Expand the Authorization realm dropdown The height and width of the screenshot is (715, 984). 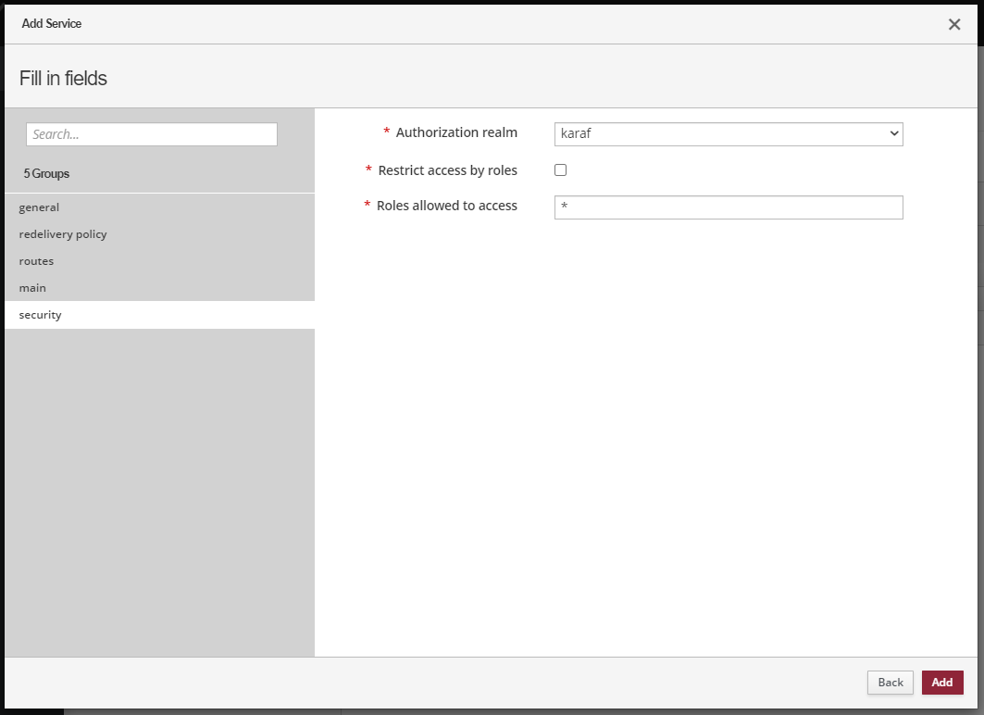[x=728, y=133]
